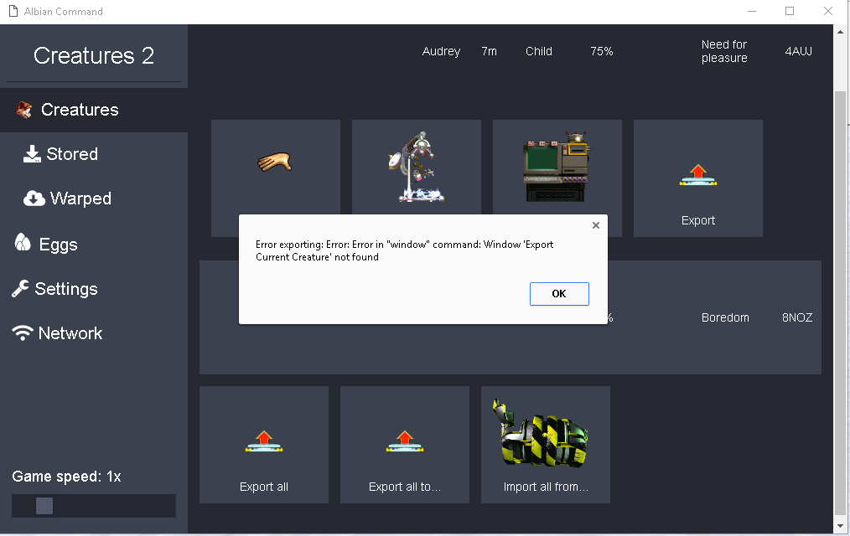The height and width of the screenshot is (536, 850).
Task: Click the 4AUJ moniker
Action: click(799, 51)
